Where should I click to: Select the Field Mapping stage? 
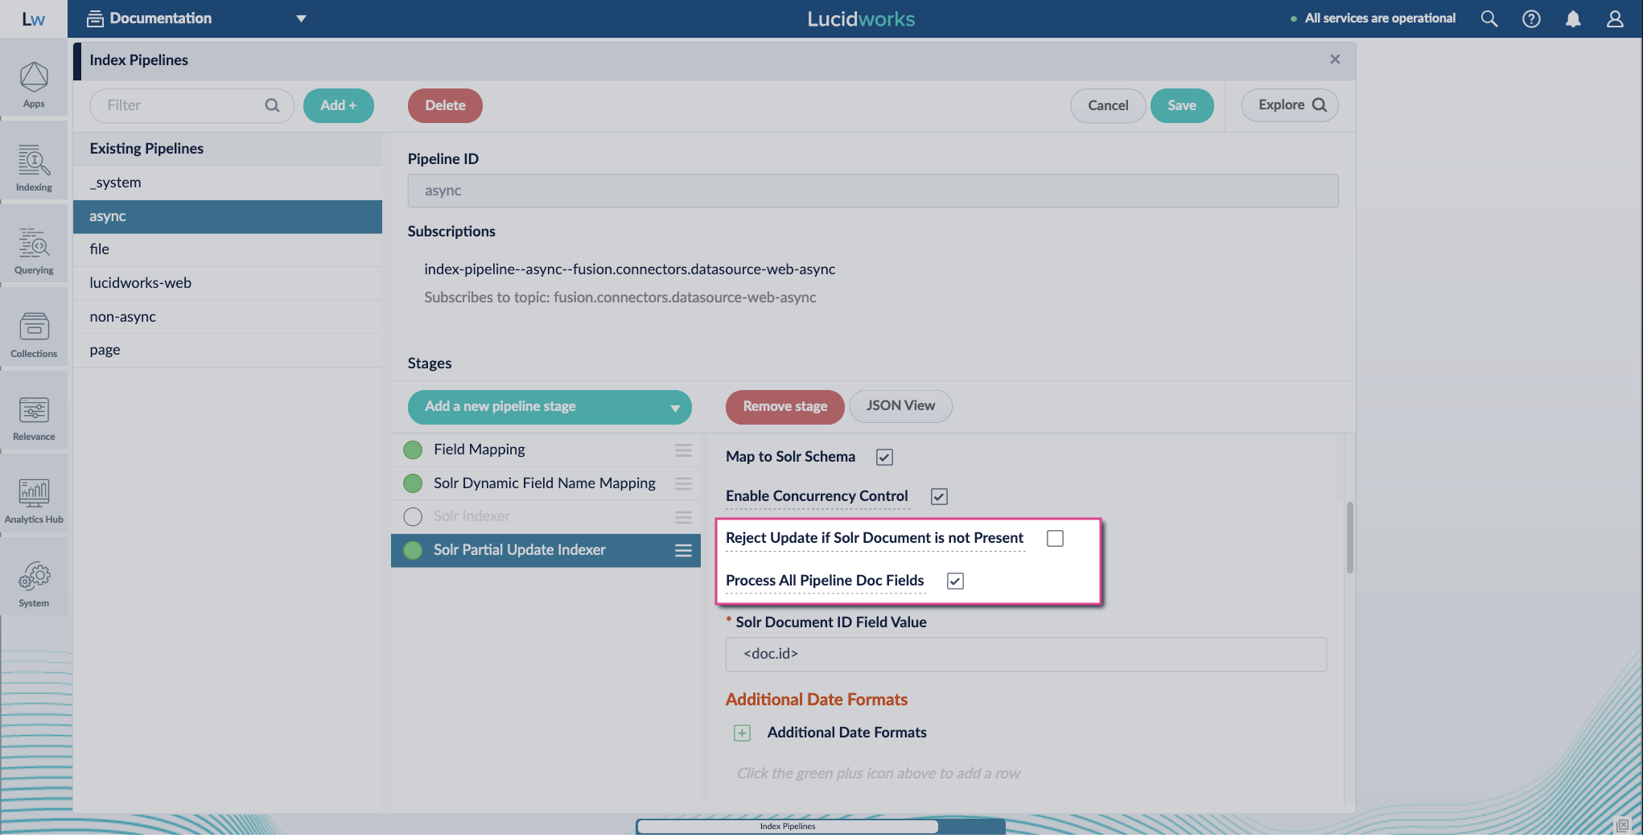(x=546, y=450)
